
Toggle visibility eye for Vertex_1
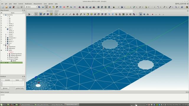coord(1,24)
